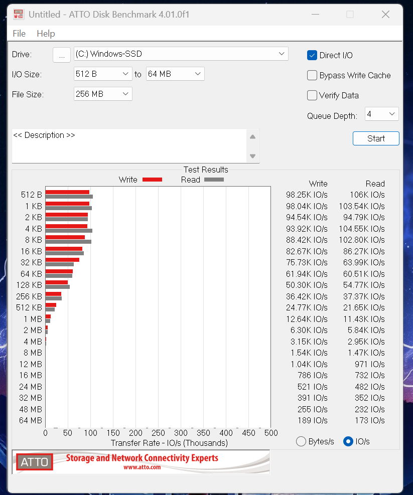Select the Bytes/s radio button

coord(301,441)
